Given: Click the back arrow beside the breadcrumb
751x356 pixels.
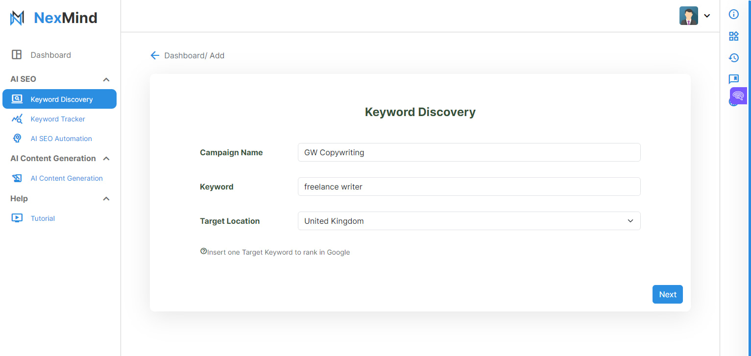Looking at the screenshot, I should pos(155,55).
